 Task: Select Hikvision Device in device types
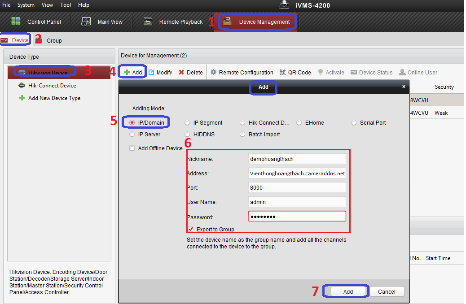pos(59,73)
